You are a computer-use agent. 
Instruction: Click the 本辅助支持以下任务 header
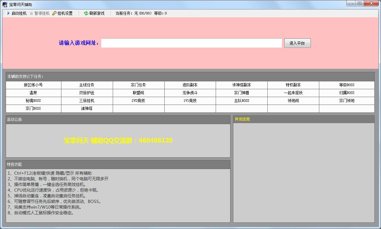pyautogui.click(x=190, y=77)
